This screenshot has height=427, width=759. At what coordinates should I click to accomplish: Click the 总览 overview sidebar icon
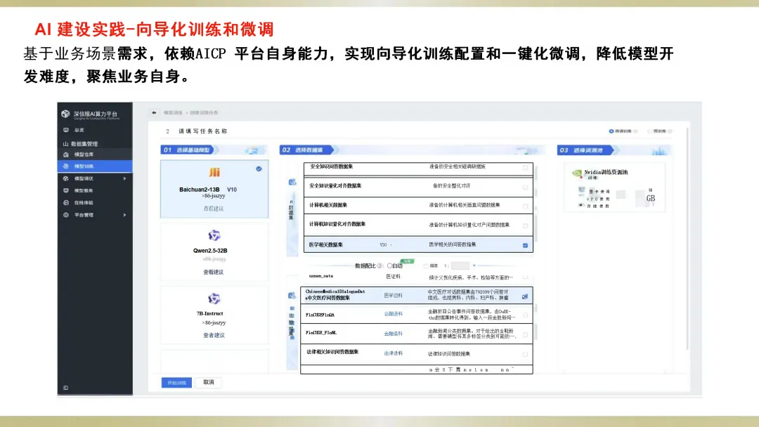pos(66,130)
